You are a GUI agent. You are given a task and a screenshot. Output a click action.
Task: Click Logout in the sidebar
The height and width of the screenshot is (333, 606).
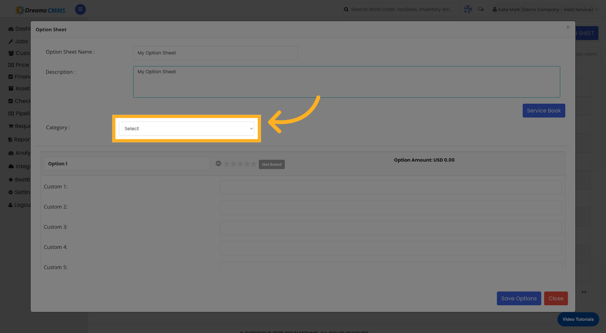coord(19,205)
